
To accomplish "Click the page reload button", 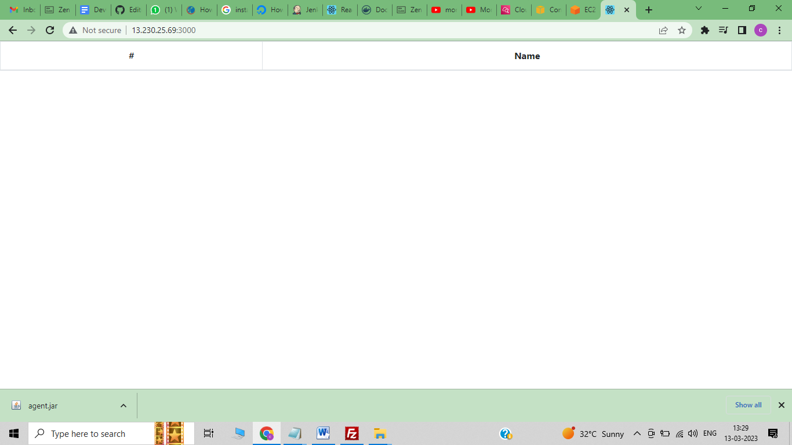I will click(x=49, y=30).
